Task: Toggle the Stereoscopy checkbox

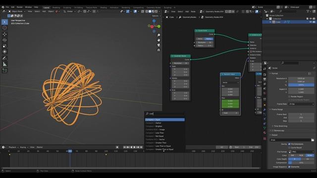Action: [272, 131]
